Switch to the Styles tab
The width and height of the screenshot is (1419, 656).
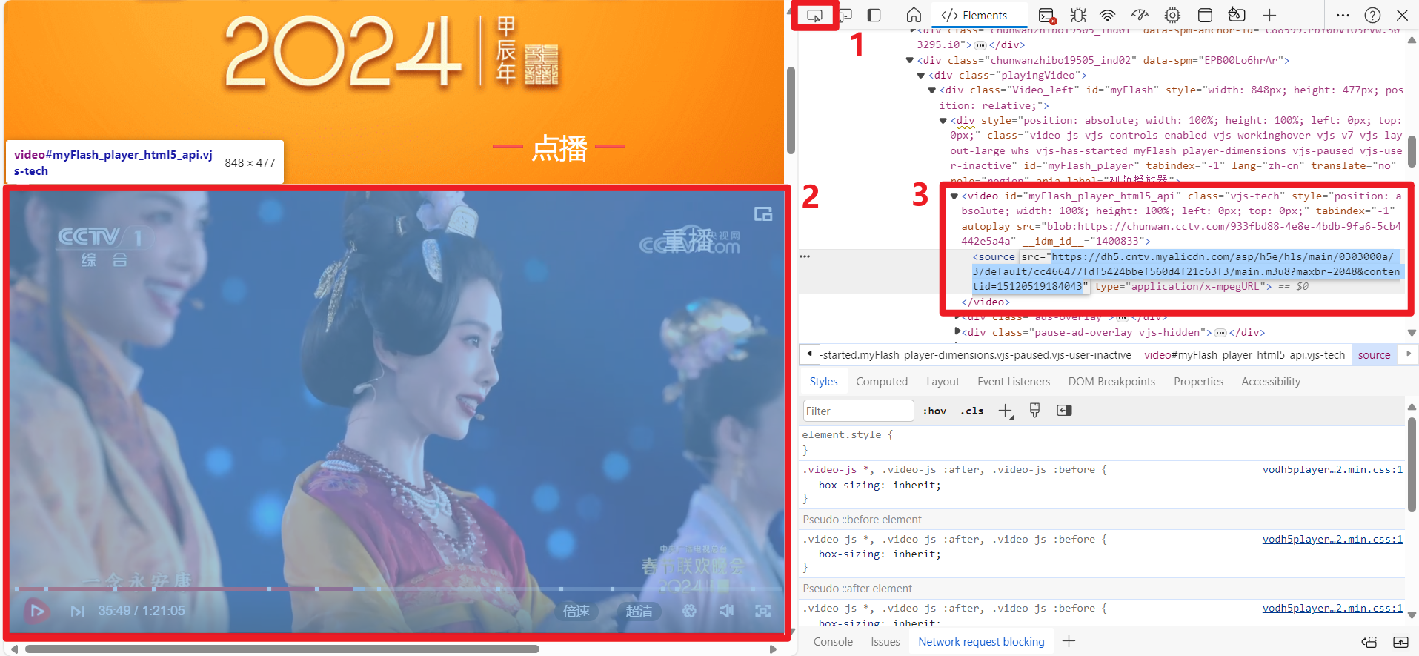tap(823, 382)
